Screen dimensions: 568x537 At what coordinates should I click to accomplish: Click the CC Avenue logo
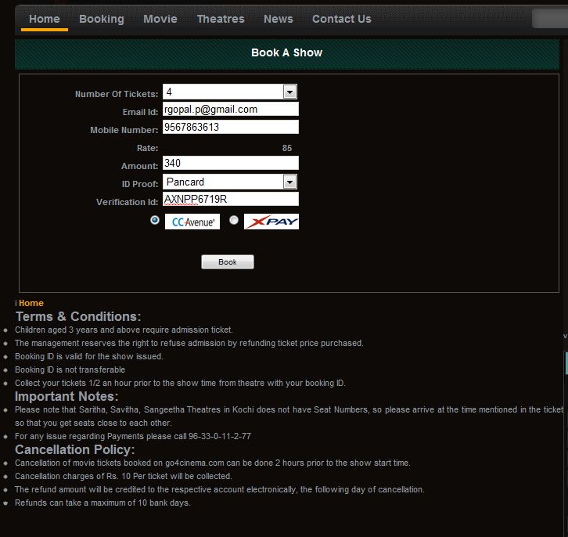(192, 222)
